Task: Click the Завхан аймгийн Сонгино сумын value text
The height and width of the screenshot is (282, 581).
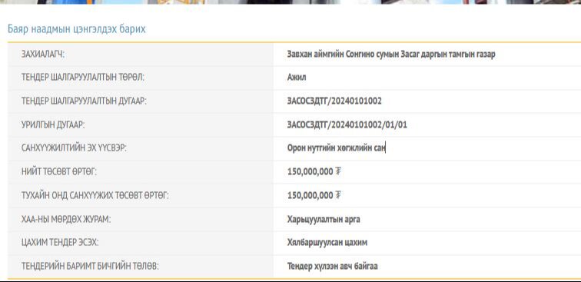Action: click(391, 55)
